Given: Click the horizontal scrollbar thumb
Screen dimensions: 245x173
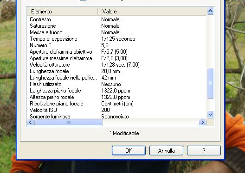Looking at the screenshot, I should (69, 123).
